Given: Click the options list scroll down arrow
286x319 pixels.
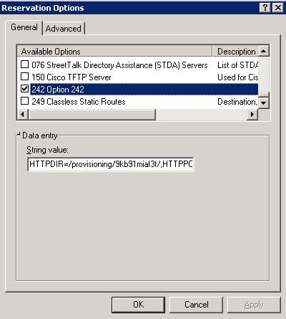Looking at the screenshot, I should tap(264, 103).
